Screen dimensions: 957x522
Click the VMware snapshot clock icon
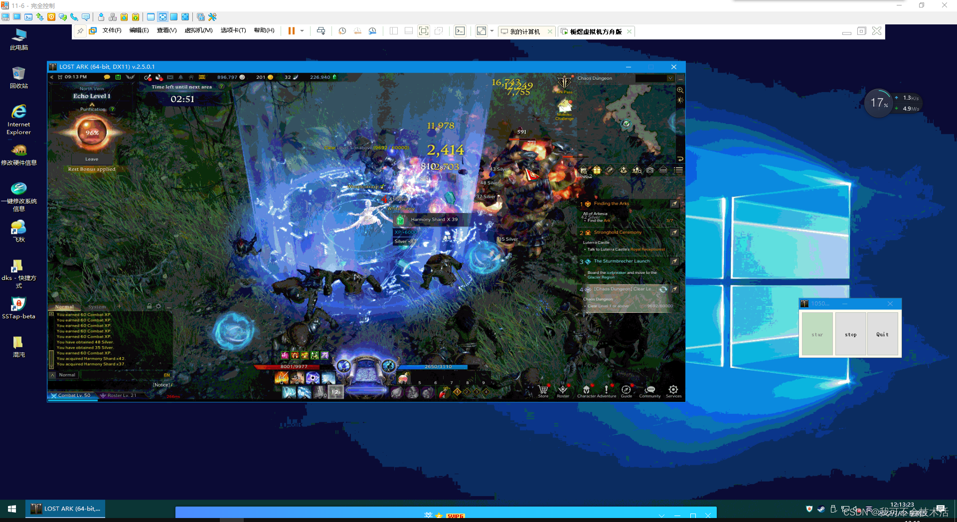[342, 31]
